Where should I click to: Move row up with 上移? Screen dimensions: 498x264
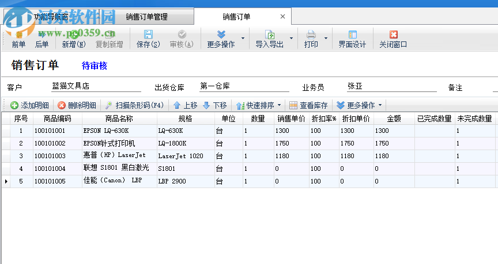click(185, 105)
